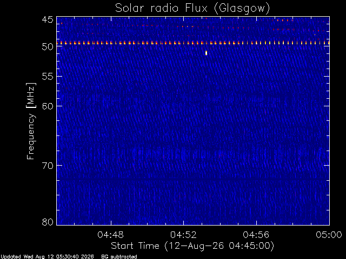
Task: Click the 05:00 time axis label
Action: click(329, 235)
